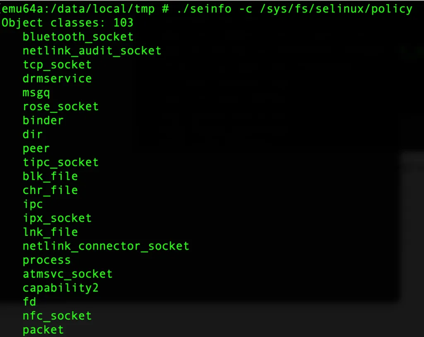Click the seinfo command line at top
Viewport: 424px width, 337px height.
(207, 9)
